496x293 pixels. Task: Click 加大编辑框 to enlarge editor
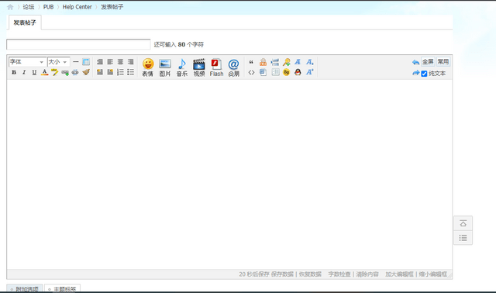tap(399, 274)
